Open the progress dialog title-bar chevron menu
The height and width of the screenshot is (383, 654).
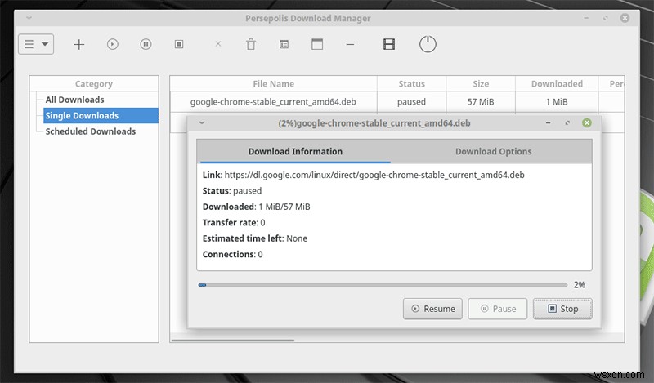pos(202,123)
